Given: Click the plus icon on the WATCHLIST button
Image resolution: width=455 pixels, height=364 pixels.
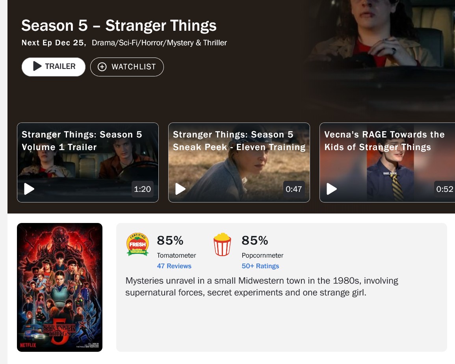Looking at the screenshot, I should coord(102,67).
